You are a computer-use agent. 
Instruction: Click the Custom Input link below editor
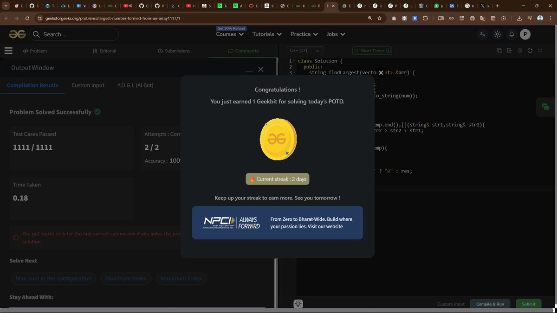451,304
